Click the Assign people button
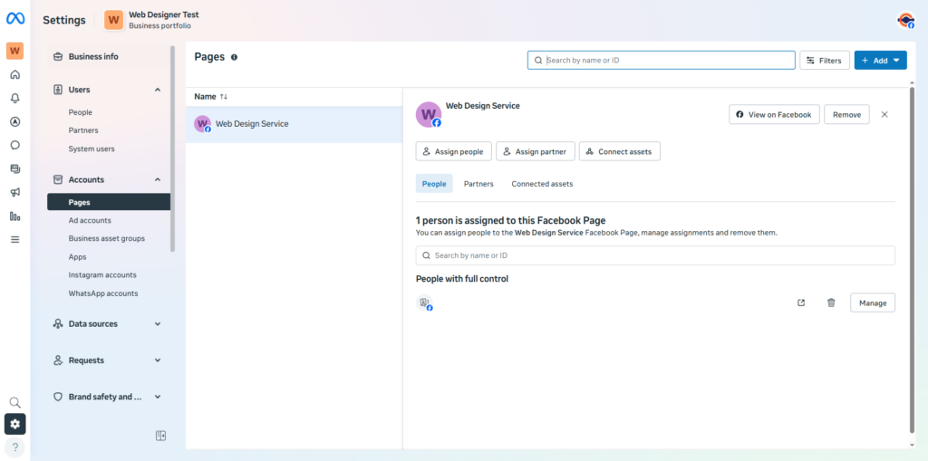928x461 pixels. point(453,151)
